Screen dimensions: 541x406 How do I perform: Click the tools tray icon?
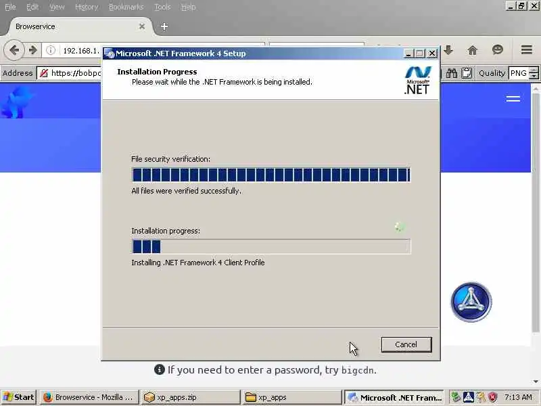pyautogui.click(x=481, y=397)
